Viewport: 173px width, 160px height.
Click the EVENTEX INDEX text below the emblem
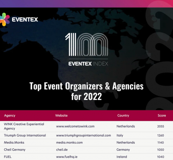click(x=88, y=64)
